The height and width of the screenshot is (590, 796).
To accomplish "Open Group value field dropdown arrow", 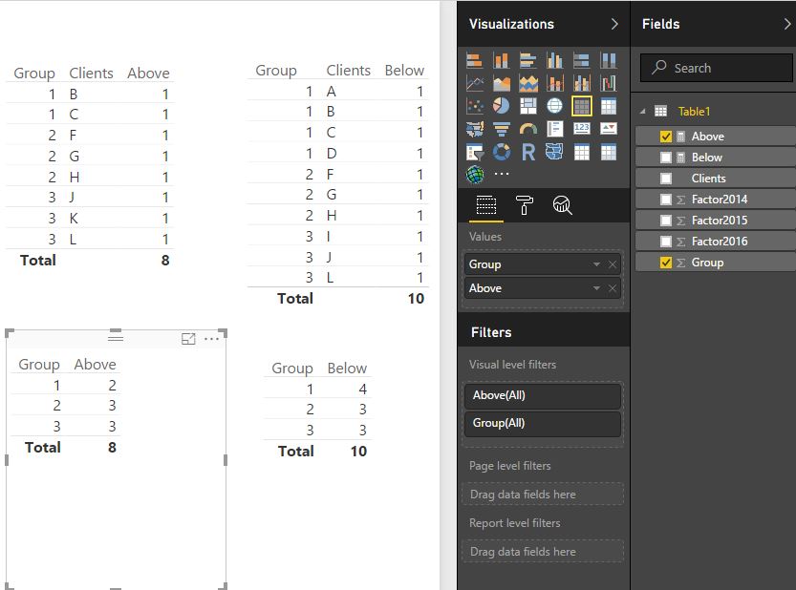I will (x=596, y=264).
